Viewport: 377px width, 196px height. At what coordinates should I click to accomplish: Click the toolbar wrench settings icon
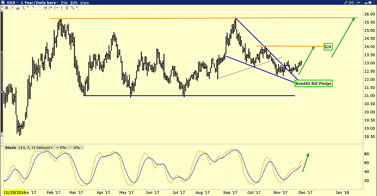(73, 8)
